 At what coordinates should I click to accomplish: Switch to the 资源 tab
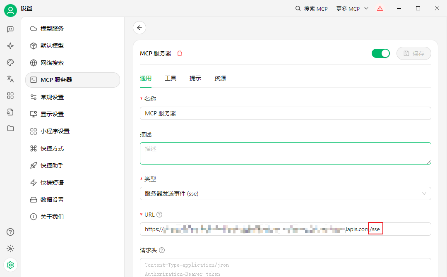coord(220,78)
